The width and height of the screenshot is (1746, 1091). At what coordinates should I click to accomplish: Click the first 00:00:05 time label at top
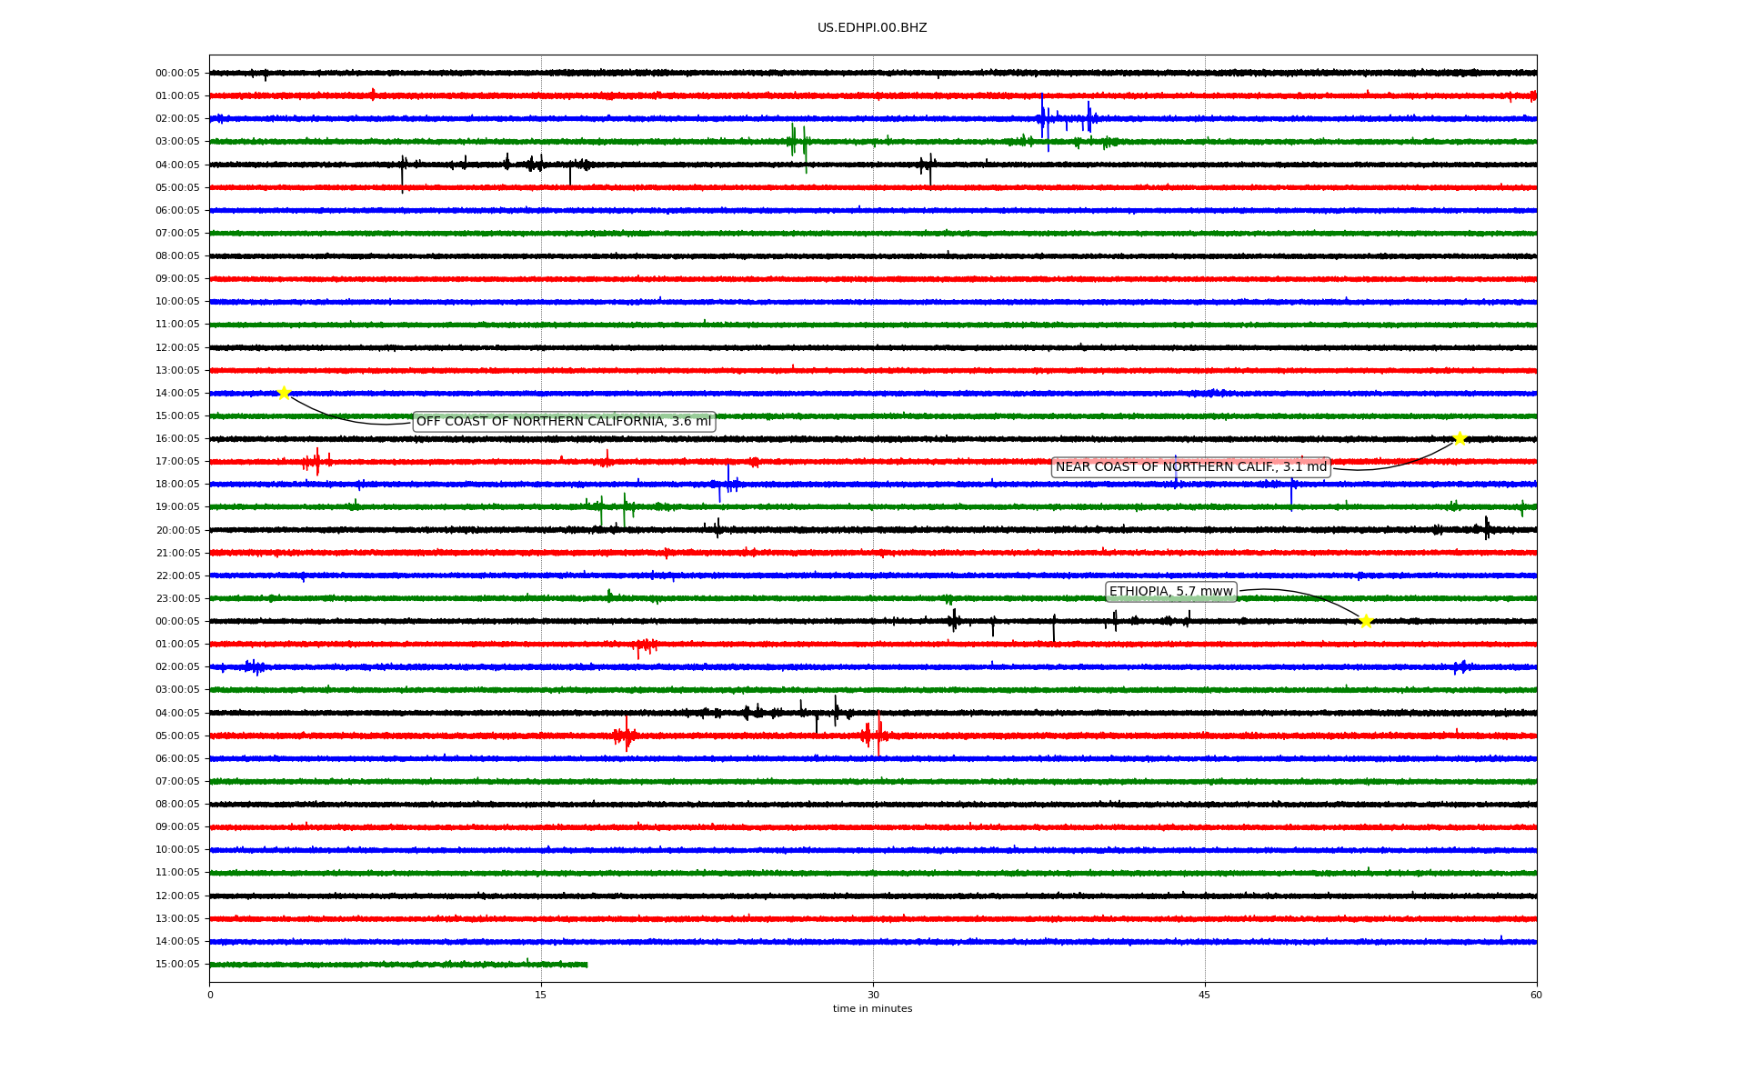(177, 74)
